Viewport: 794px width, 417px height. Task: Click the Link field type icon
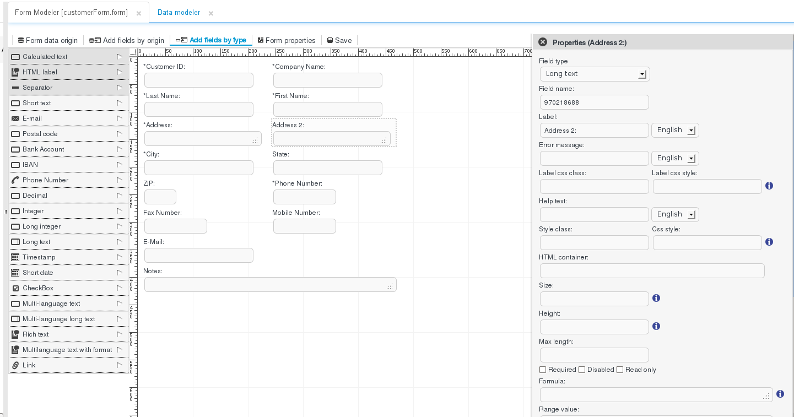tap(15, 365)
